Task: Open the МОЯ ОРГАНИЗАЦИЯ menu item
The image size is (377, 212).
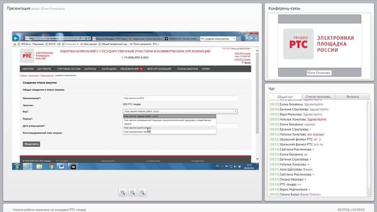Action: pos(160,69)
